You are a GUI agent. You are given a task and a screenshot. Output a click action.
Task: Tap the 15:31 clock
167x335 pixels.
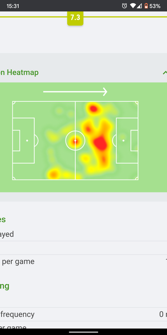pos(13,6)
